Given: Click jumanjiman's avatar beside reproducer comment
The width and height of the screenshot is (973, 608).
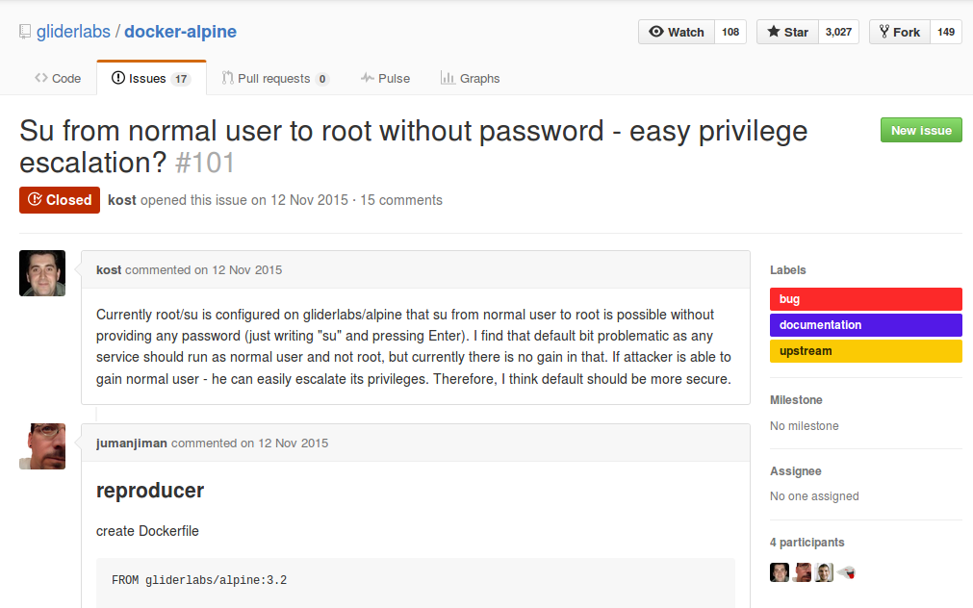Looking at the screenshot, I should [42, 446].
